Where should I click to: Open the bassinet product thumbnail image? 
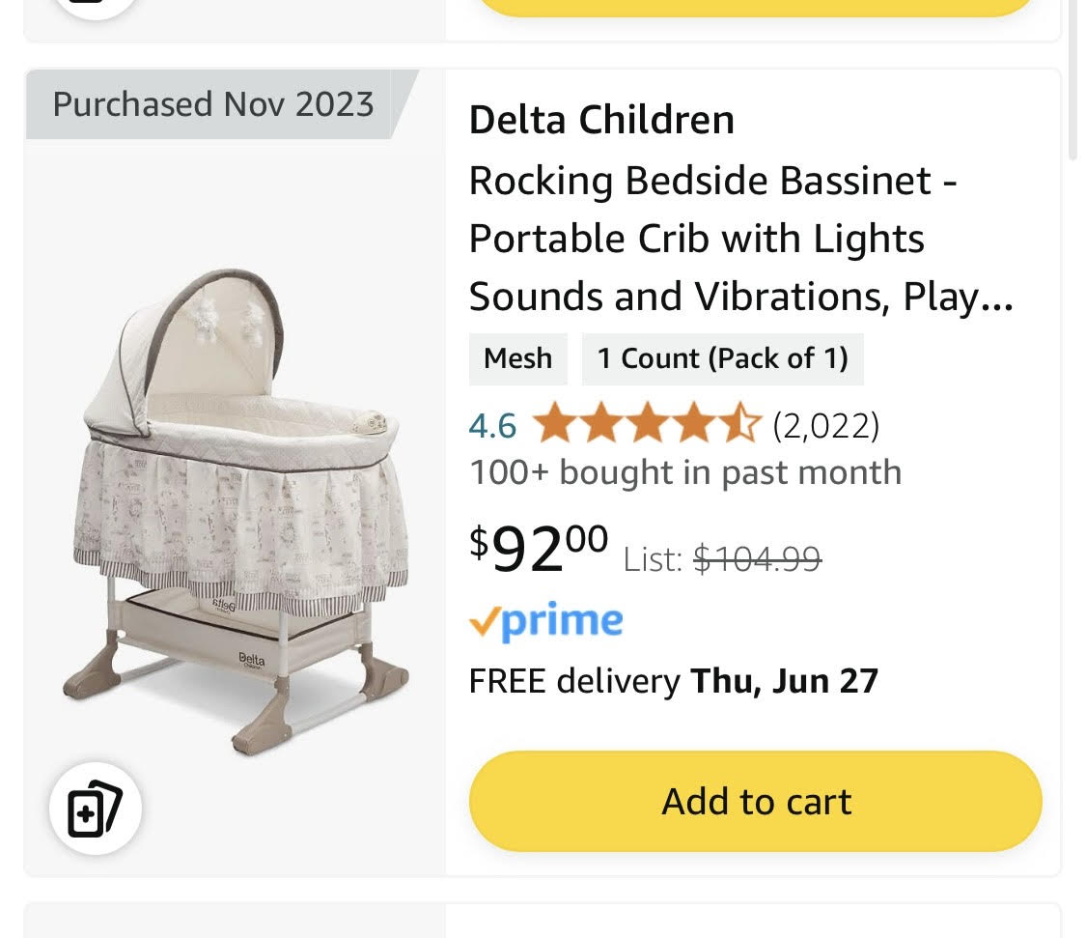click(x=235, y=512)
